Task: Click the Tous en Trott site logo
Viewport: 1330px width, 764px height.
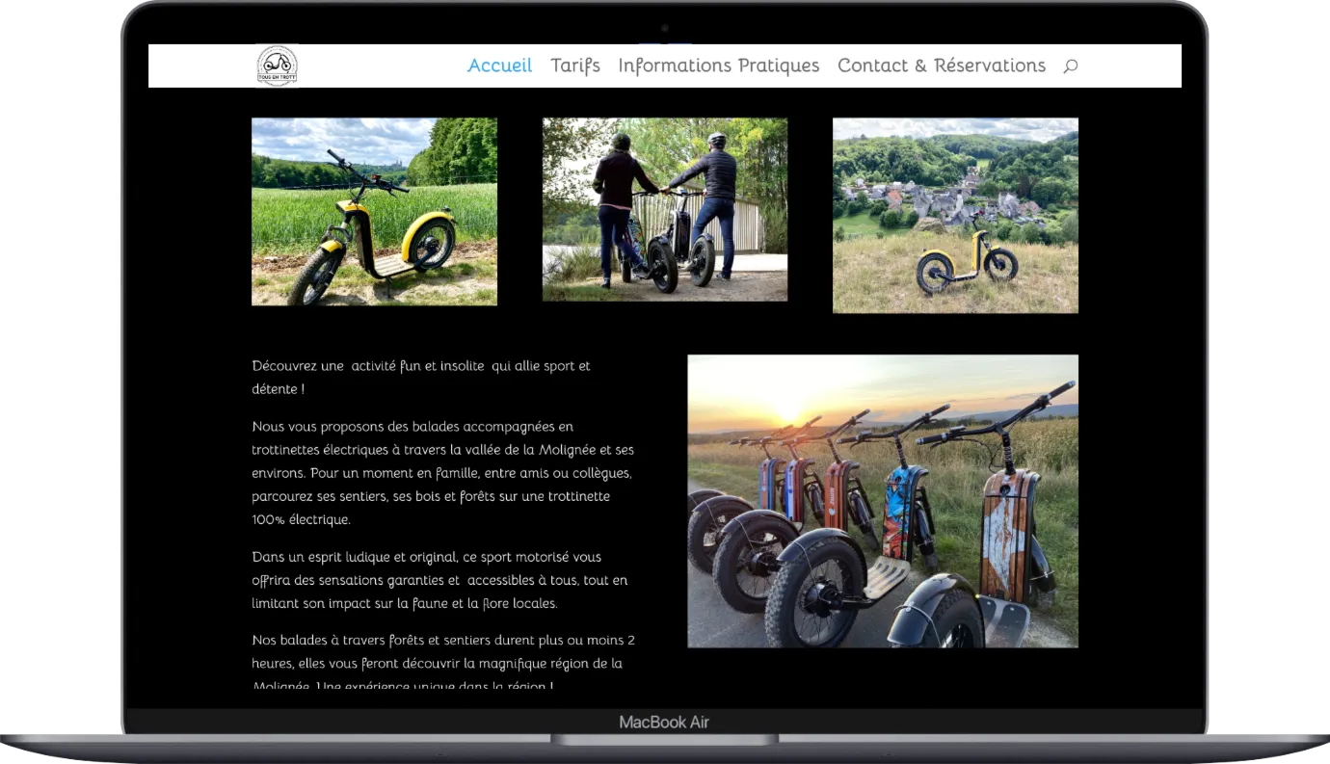Action: click(x=278, y=66)
